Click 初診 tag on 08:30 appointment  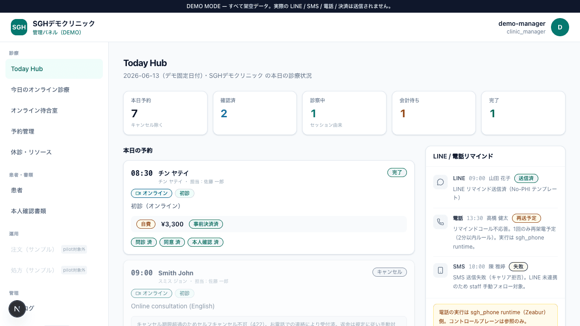[x=184, y=193]
